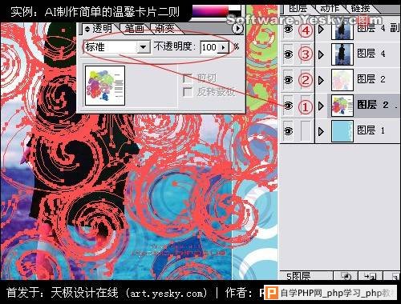Click lock column of 图层 1
The image size is (401, 304).
coord(306,130)
